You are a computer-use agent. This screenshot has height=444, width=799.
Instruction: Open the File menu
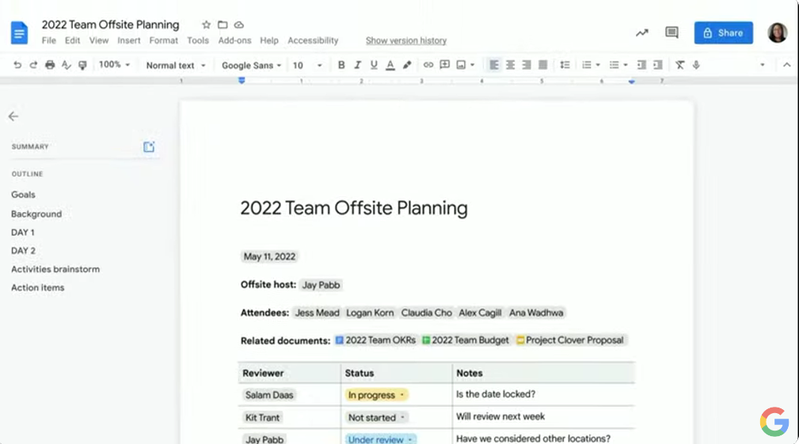coord(49,40)
